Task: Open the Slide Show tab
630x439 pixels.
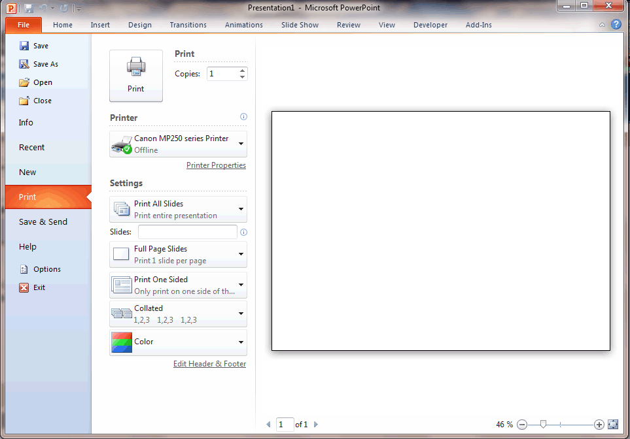Action: point(299,25)
